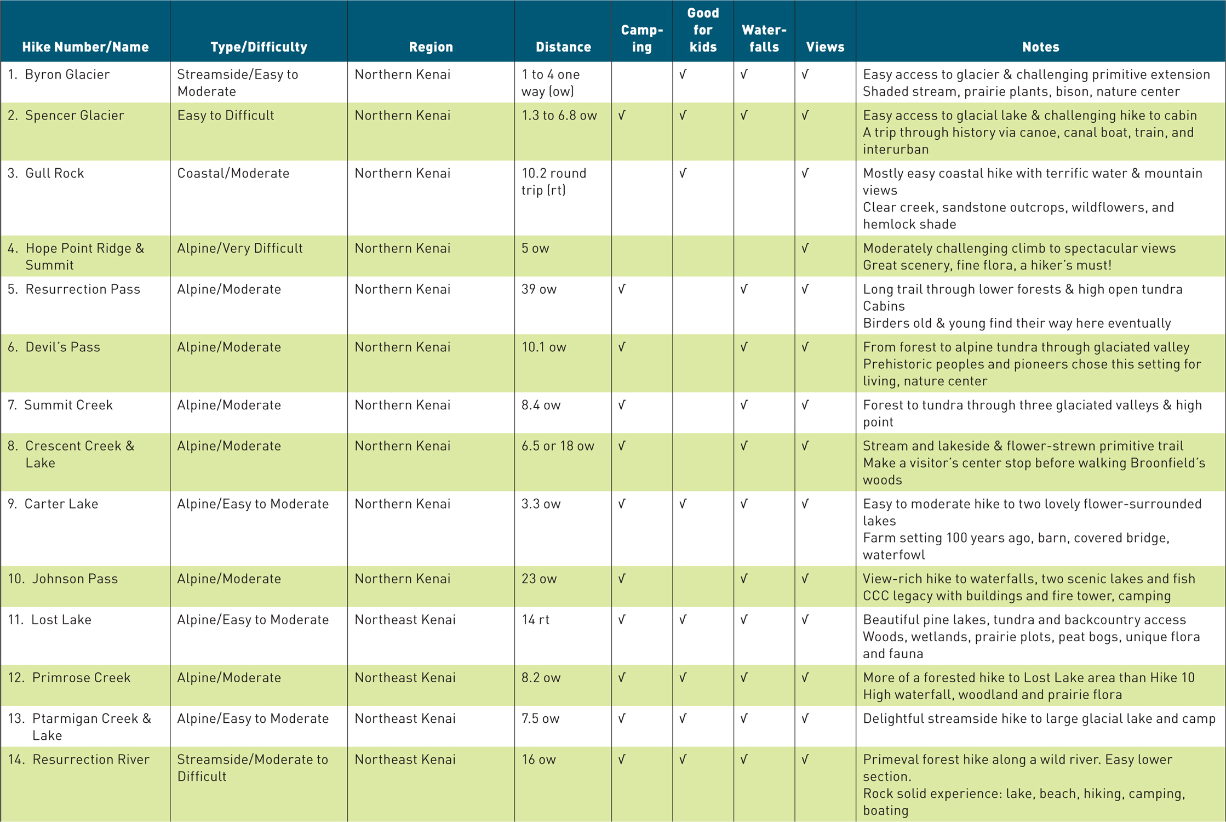Click "View-rich hike to waterfalls" note
The image size is (1226, 822).
point(1029,579)
